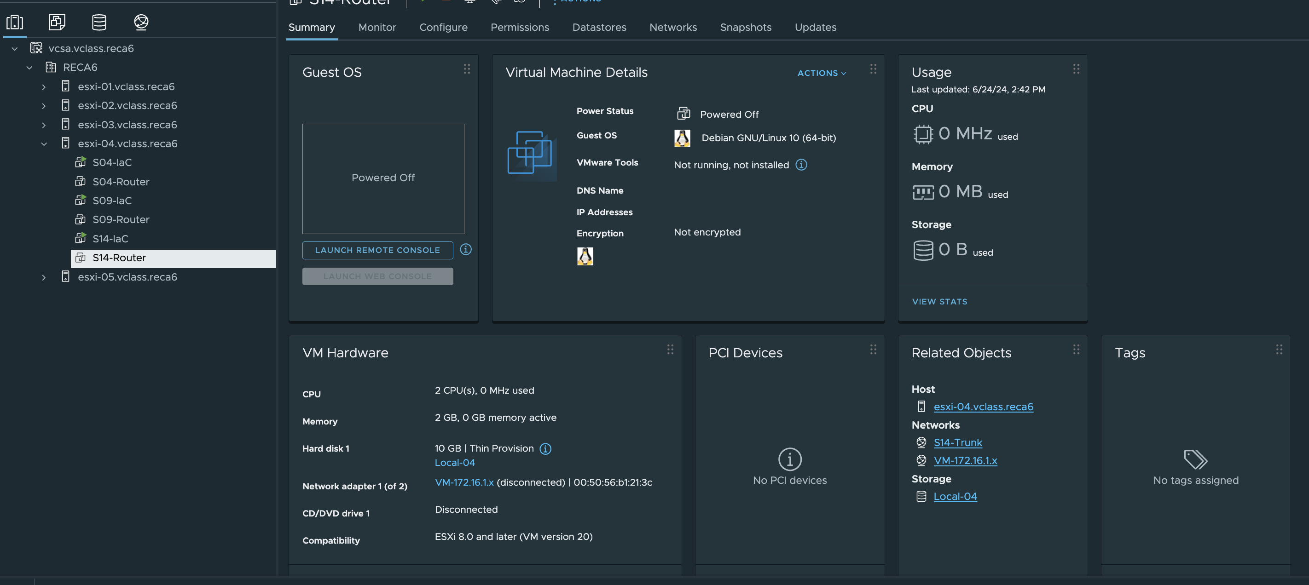Click VMware Tools info icon
The image size is (1309, 585).
[801, 165]
